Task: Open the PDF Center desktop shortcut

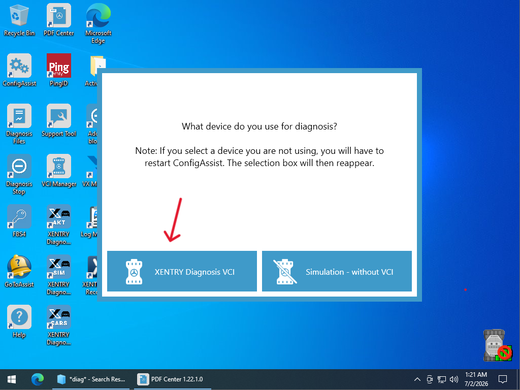Action: pos(59,20)
